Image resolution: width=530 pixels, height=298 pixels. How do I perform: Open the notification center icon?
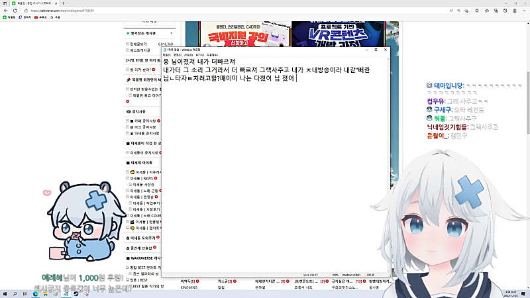523,294
